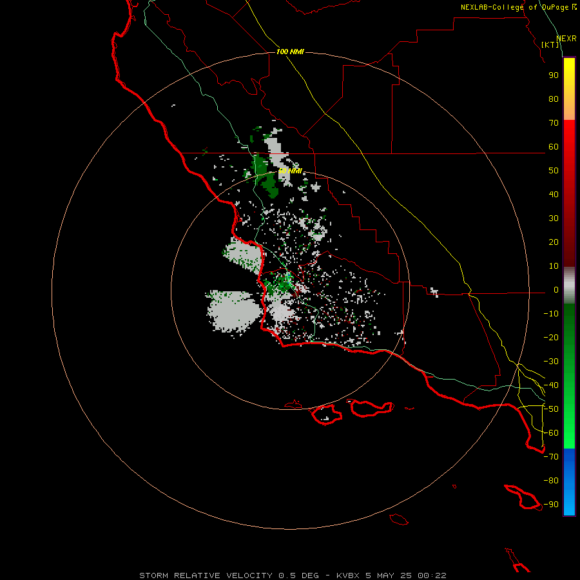Click the 70 value on the velocity scale
The width and height of the screenshot is (580, 580).
[554, 123]
